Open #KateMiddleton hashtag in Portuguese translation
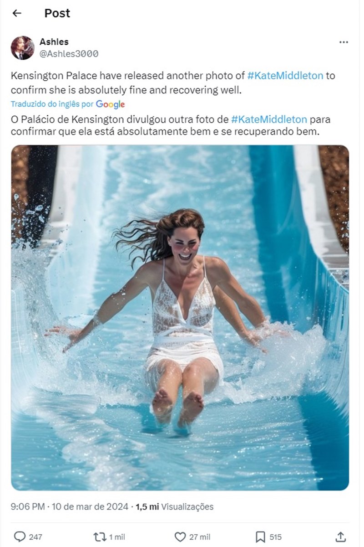Viewport: 364px width, 547px height. [x=269, y=119]
